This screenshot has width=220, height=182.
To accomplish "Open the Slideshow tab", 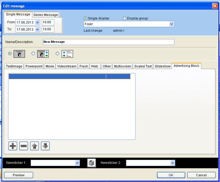I will [x=162, y=66].
